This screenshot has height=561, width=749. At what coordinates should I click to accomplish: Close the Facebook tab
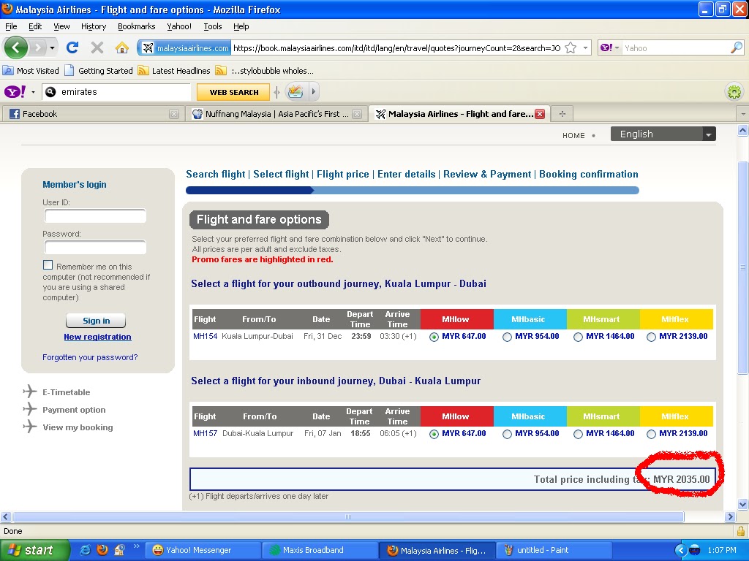point(174,114)
